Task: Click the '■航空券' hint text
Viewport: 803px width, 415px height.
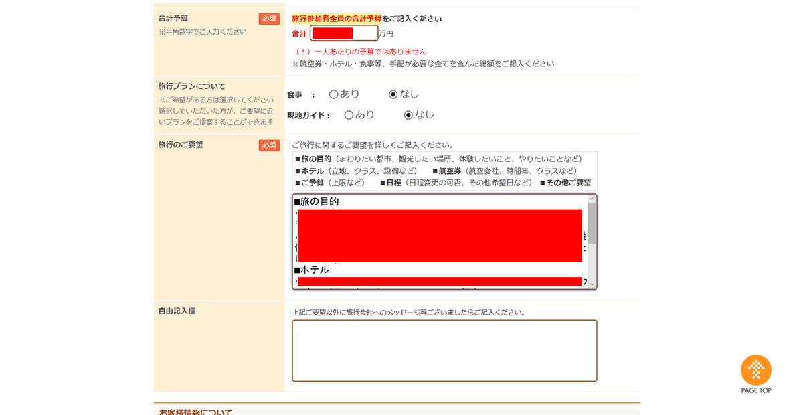Action: 447,171
